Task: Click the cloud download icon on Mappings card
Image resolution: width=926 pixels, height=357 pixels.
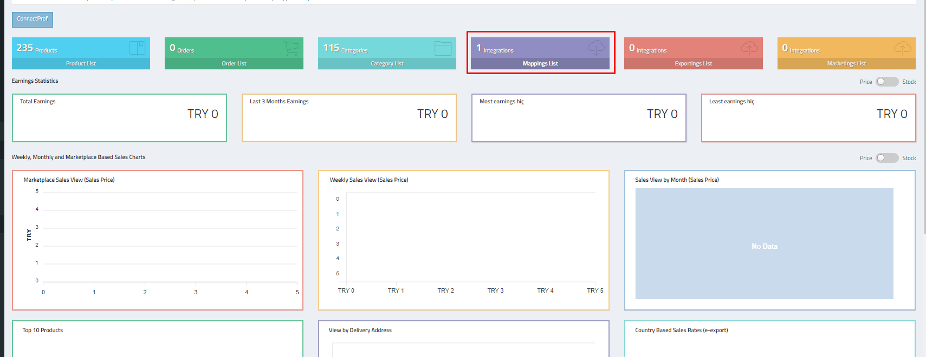Action: [596, 48]
